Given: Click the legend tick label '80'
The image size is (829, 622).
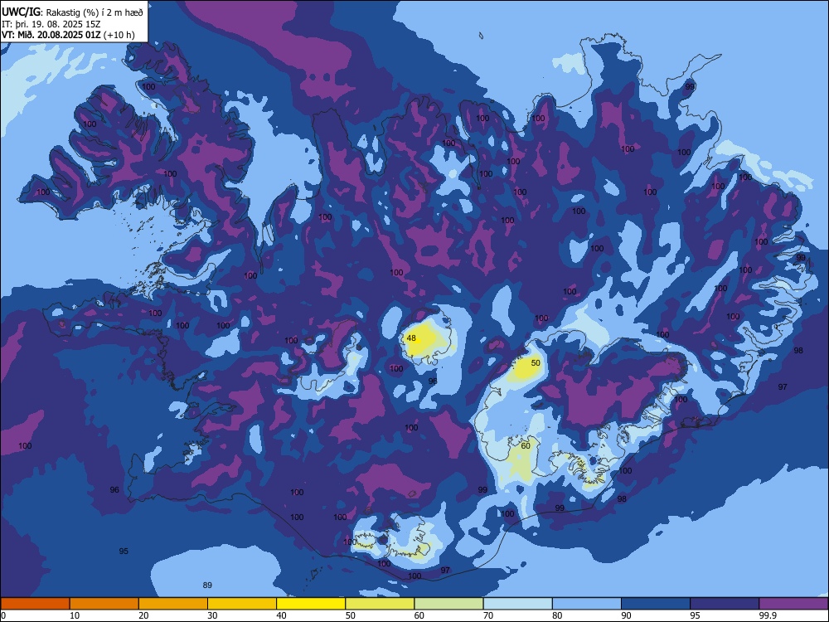Looking at the screenshot, I should pos(557,615).
